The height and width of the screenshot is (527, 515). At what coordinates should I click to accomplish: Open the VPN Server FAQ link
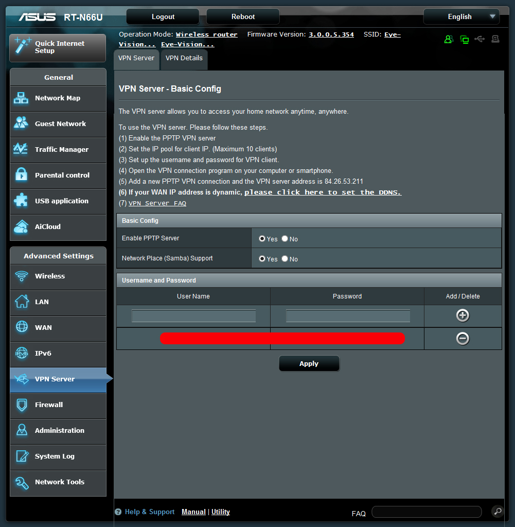(x=157, y=203)
